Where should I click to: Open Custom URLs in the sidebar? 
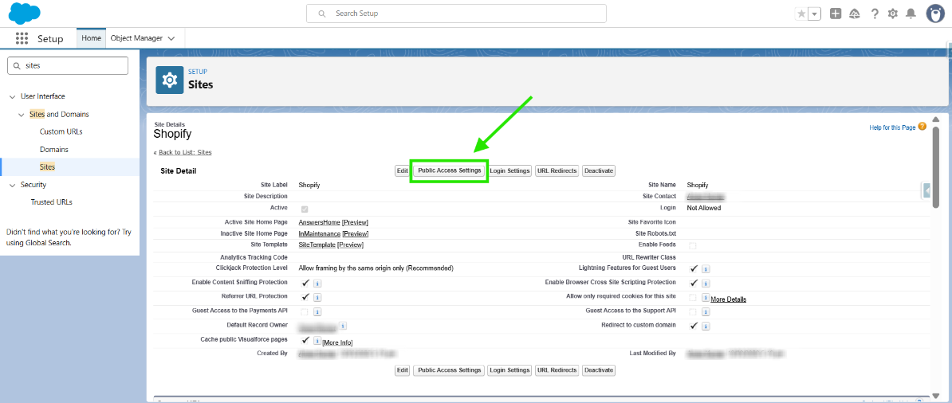[x=61, y=131]
